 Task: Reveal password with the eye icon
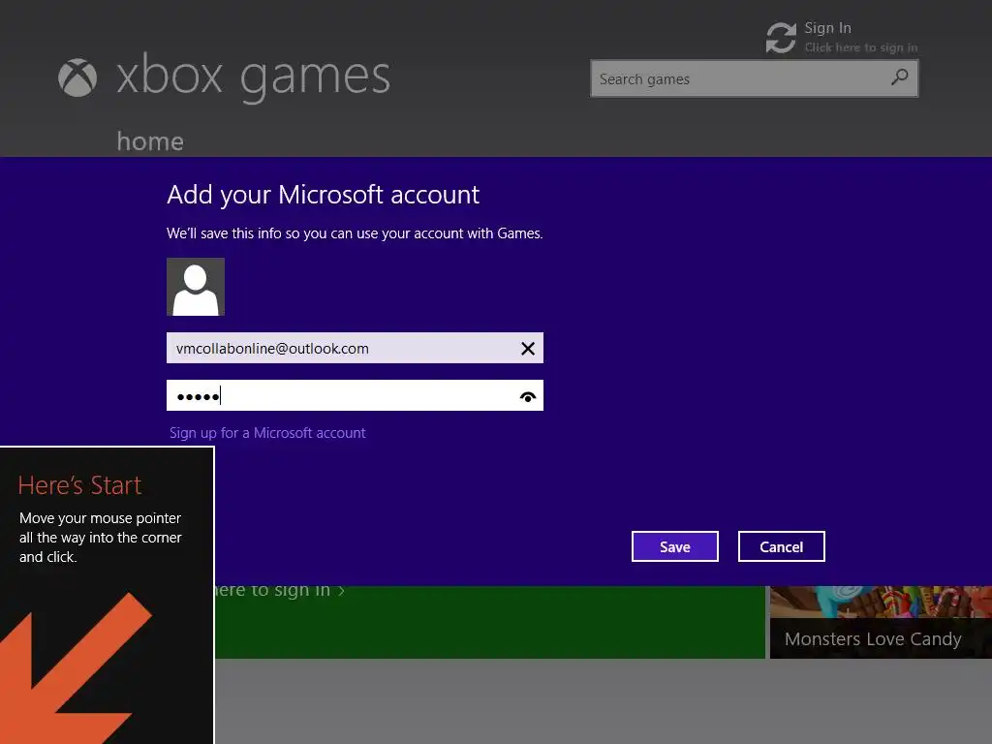(x=528, y=396)
